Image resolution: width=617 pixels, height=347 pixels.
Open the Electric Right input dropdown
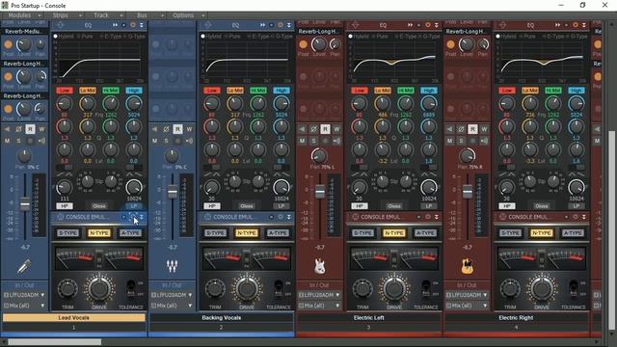(x=467, y=295)
